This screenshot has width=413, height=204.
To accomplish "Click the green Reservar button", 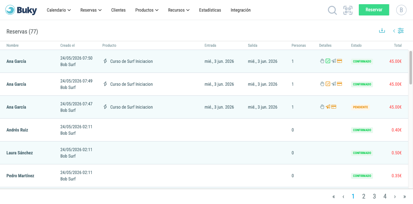I will [x=374, y=10].
